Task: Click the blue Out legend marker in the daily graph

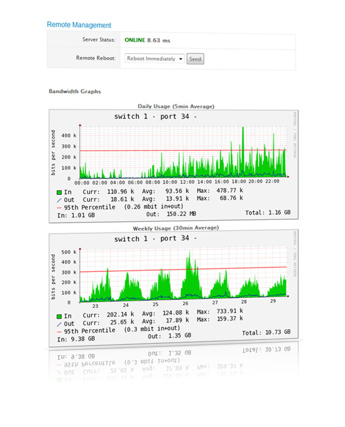Action: (x=59, y=200)
